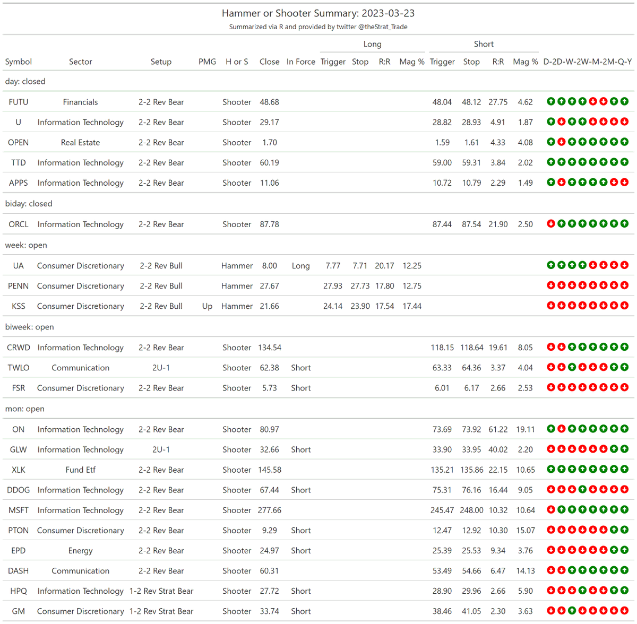Image resolution: width=637 pixels, height=624 pixels.
Task: Click the daily (D) green arrow in FUTU row
Action: tap(551, 101)
